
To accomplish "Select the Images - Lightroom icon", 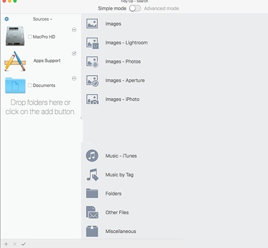I will [x=92, y=43].
